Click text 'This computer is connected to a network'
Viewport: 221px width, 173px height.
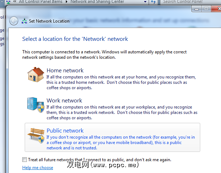[62, 52]
